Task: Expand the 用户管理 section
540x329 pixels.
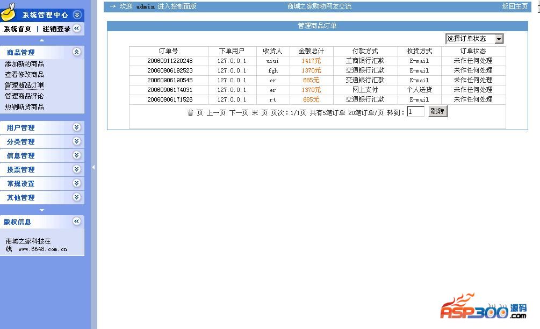Action: coord(76,127)
